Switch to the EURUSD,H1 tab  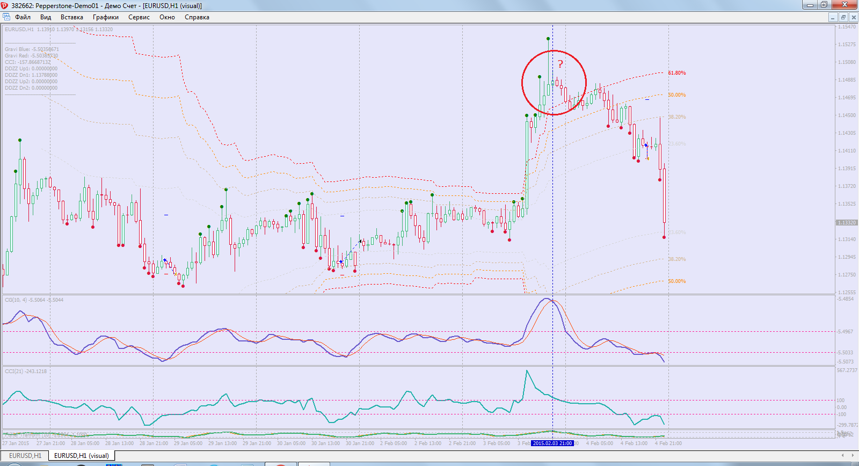25,456
